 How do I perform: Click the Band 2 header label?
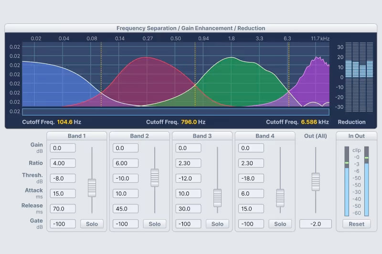[x=139, y=136]
